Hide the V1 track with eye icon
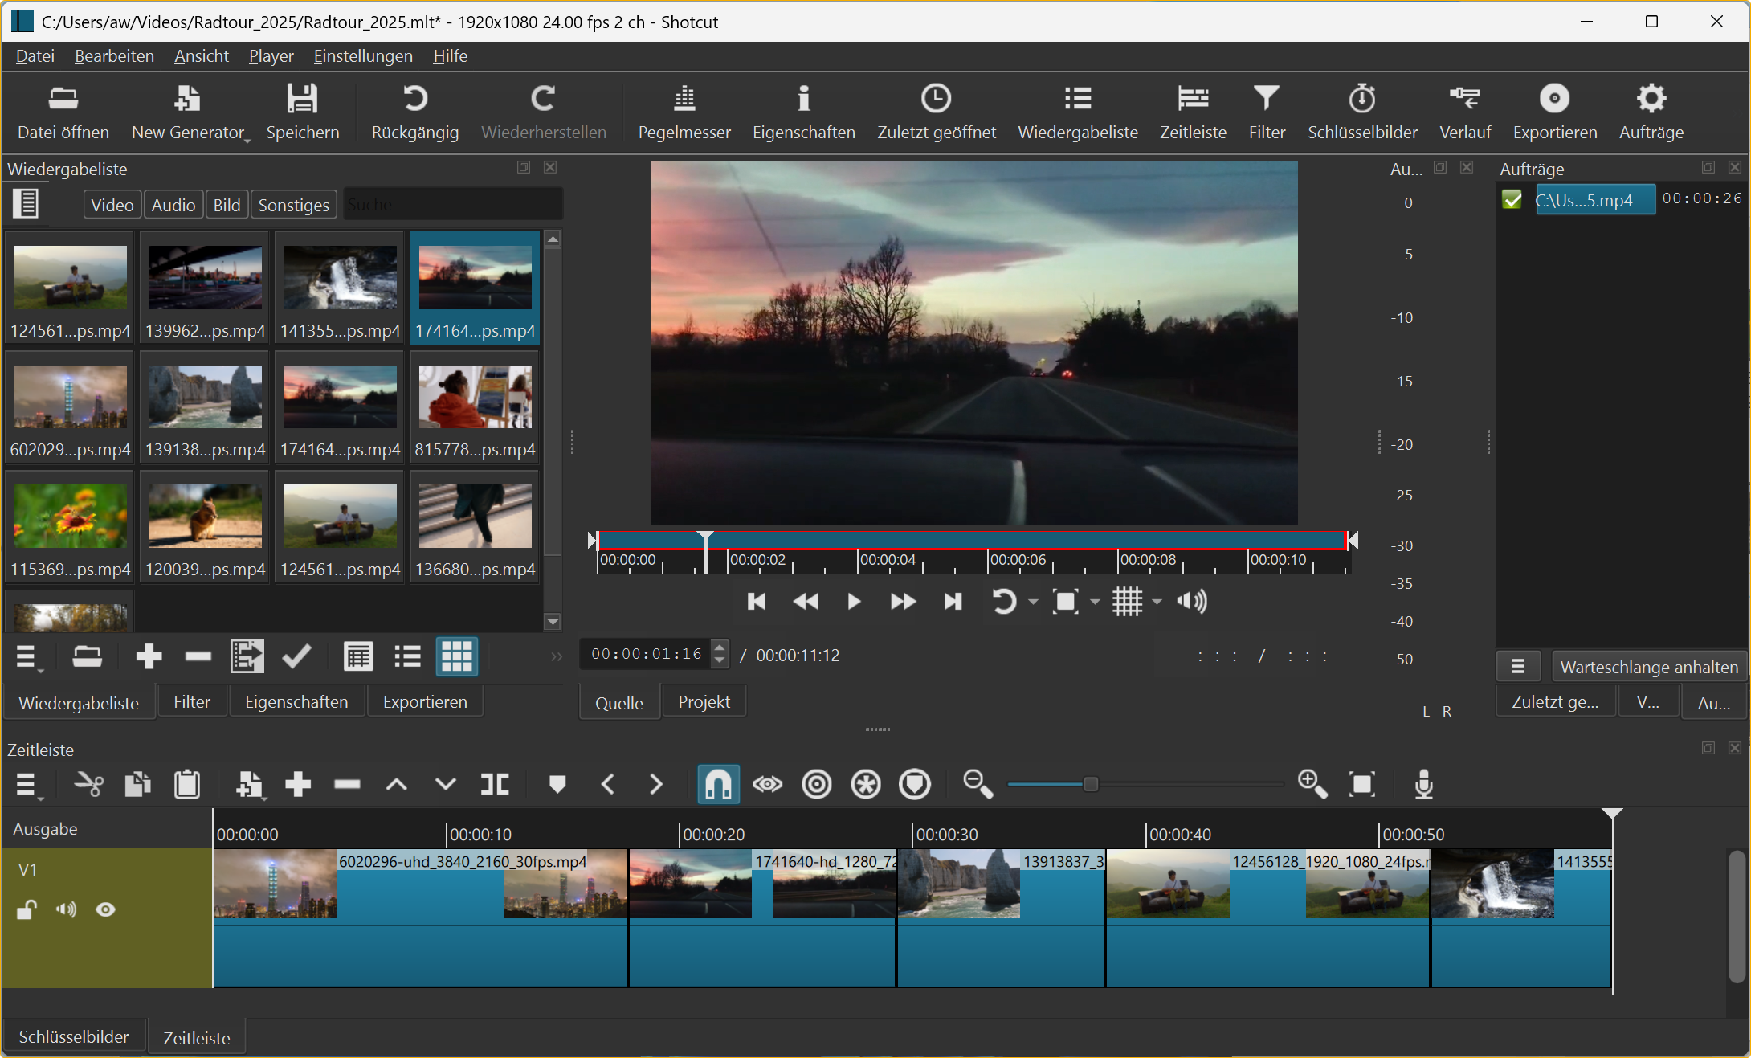 click(105, 909)
